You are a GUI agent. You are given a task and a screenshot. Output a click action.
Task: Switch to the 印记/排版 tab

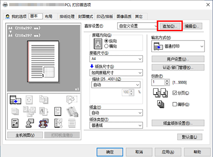pyautogui.click(x=105, y=17)
